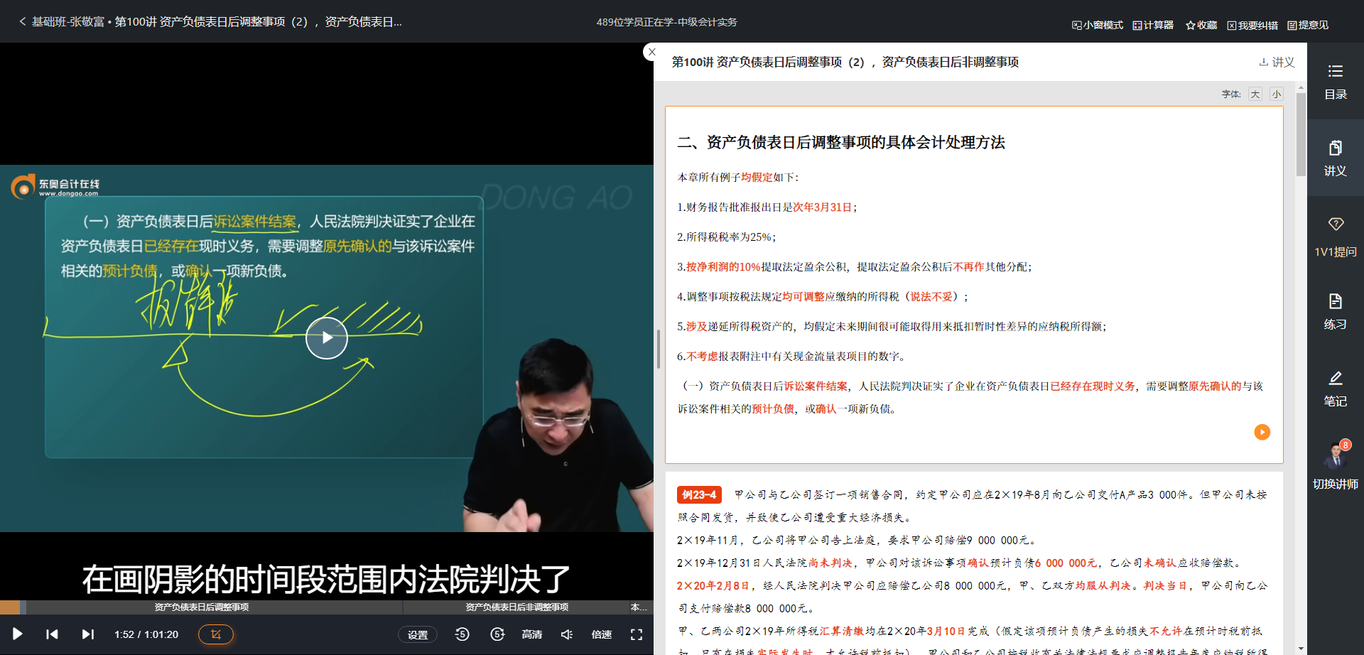Toggle 小窗模式 picture-in-picture mode
This screenshot has height=655, width=1364.
1096,23
